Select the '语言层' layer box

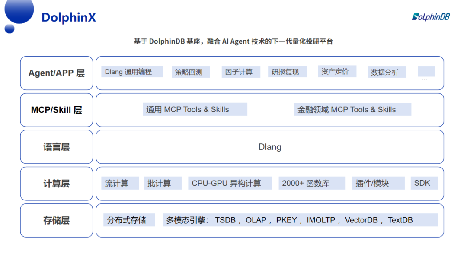coord(57,147)
